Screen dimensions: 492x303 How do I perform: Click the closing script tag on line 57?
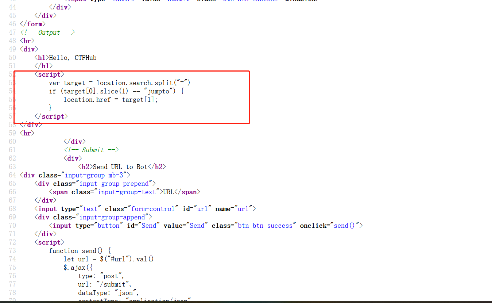coord(51,116)
